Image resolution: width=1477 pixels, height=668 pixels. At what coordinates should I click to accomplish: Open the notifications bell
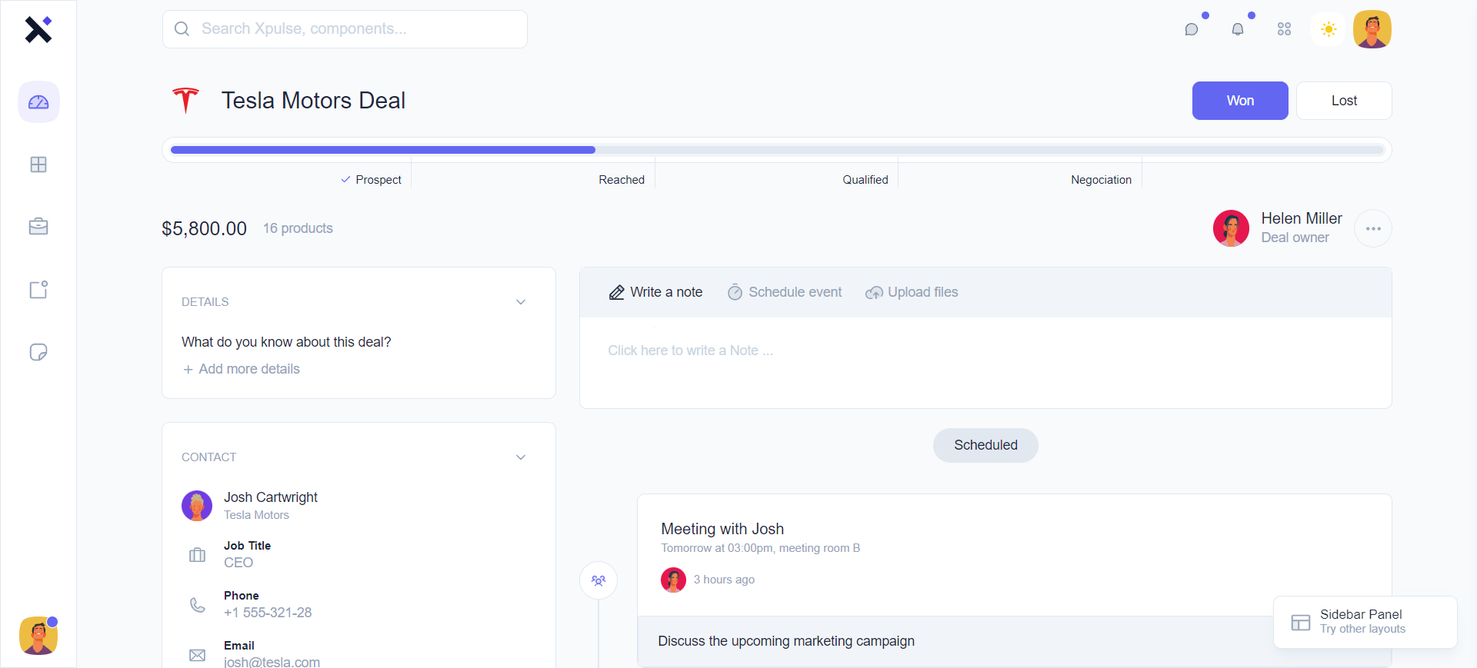1238,29
